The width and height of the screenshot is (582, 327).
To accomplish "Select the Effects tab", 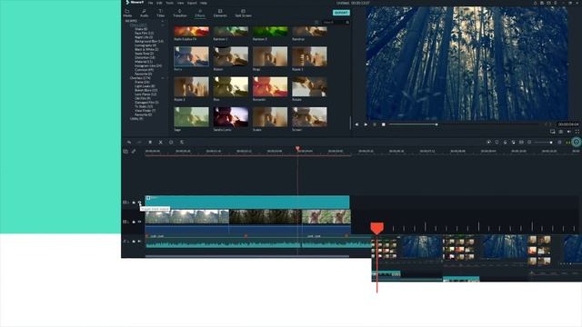I will [200, 14].
